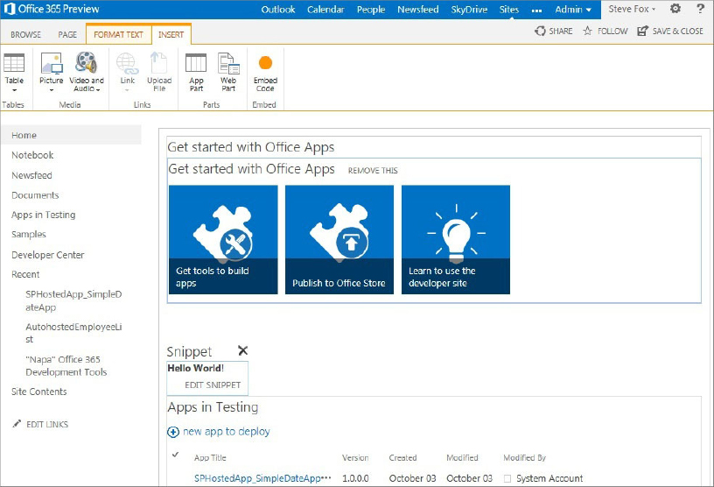
Task: Toggle select-all checkmark in the app list header
Action: point(175,455)
